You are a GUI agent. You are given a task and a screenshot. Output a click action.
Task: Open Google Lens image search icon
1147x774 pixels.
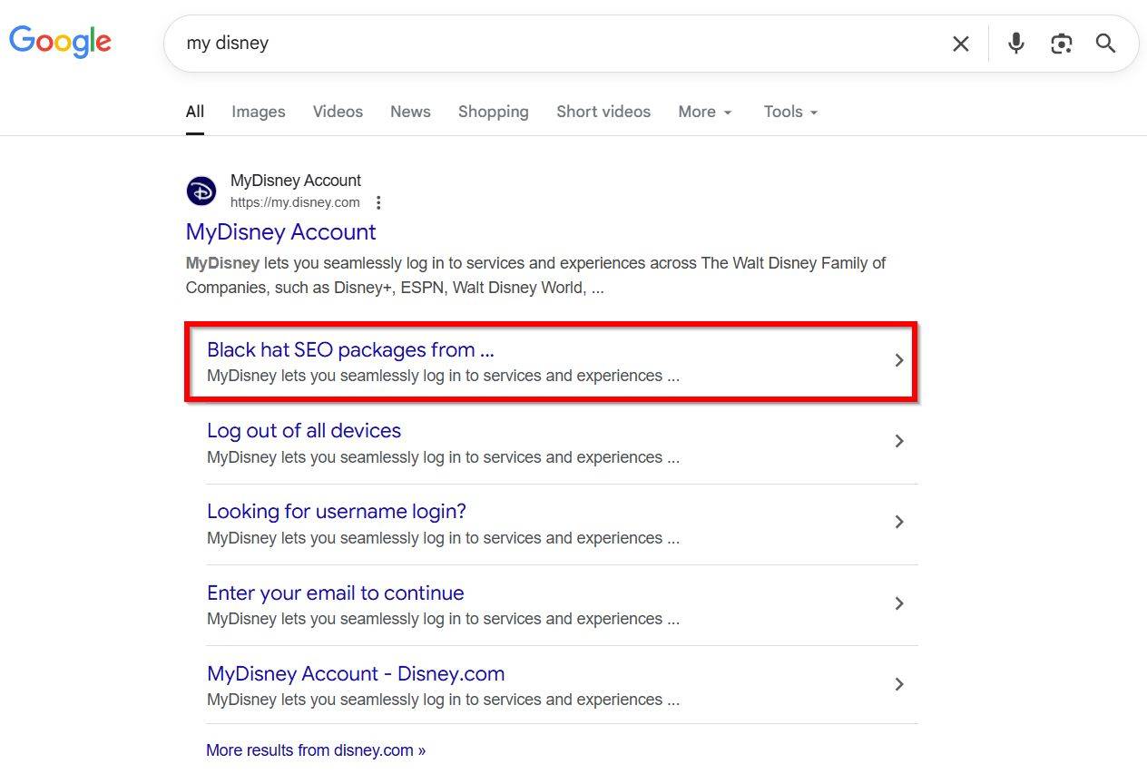(1061, 44)
